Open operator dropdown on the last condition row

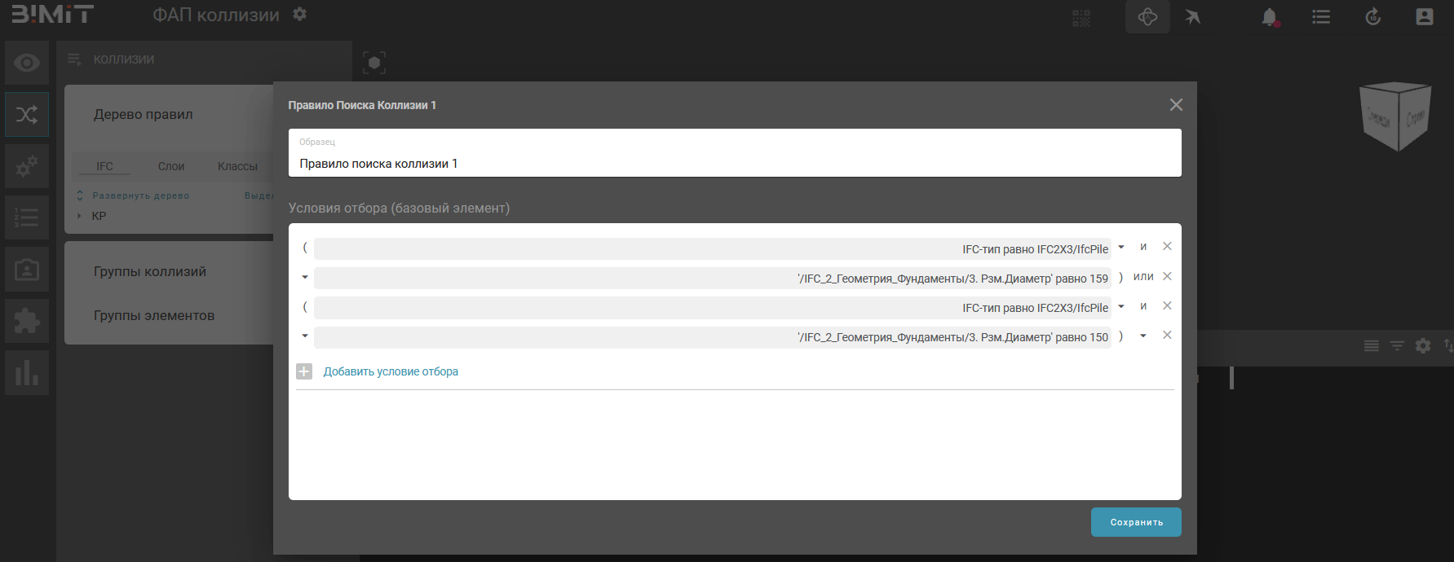1143,336
